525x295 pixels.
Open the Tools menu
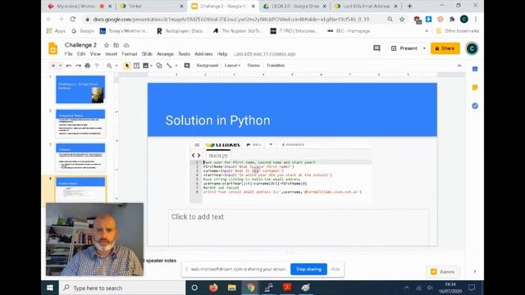[x=184, y=54]
